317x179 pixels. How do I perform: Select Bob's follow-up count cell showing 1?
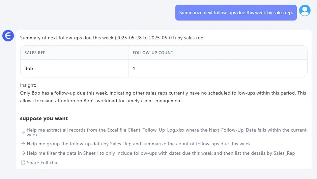click(x=134, y=69)
